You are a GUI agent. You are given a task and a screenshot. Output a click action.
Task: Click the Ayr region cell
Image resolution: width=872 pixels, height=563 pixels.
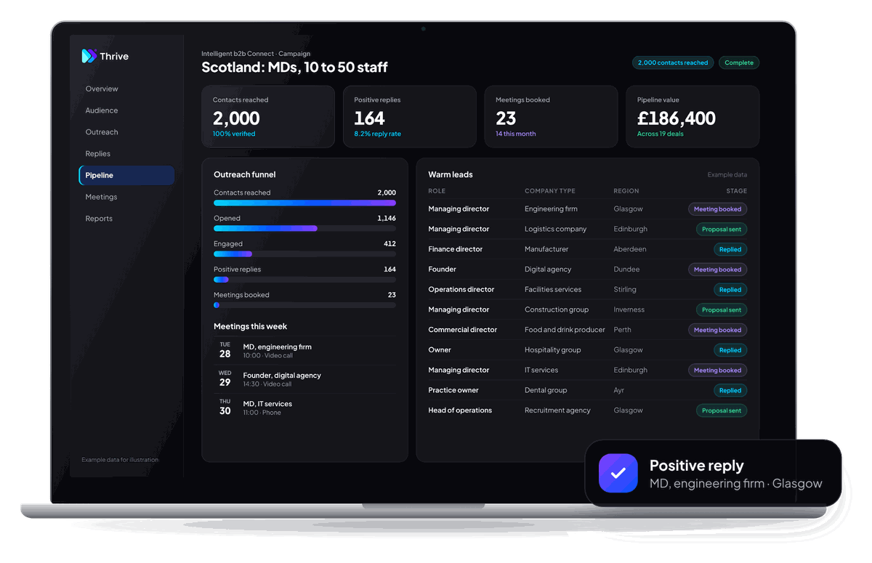tap(619, 390)
